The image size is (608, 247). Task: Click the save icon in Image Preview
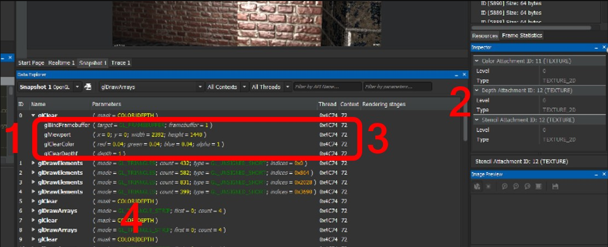click(556, 186)
